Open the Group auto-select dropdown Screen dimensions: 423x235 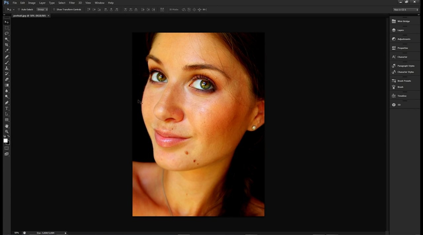coord(42,10)
